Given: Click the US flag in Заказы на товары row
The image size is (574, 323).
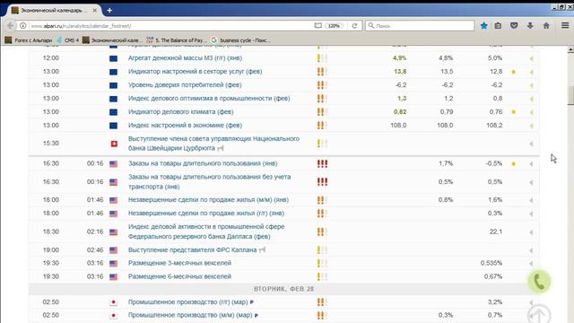Looking at the screenshot, I should click(x=114, y=163).
